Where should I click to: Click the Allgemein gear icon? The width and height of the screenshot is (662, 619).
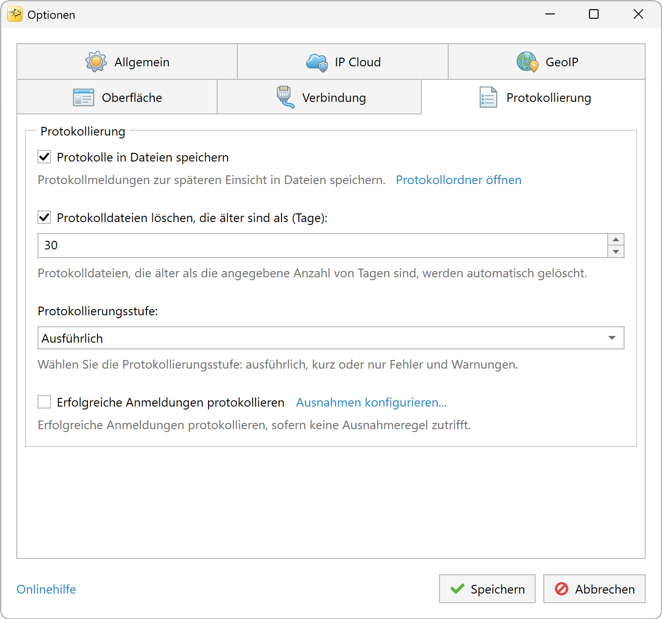coord(96,62)
